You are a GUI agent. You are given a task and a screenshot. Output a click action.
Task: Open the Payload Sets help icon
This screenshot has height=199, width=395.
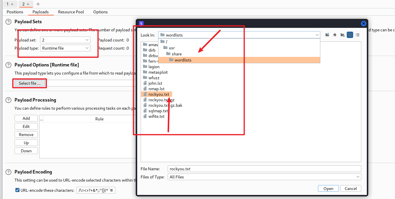pos(8,22)
